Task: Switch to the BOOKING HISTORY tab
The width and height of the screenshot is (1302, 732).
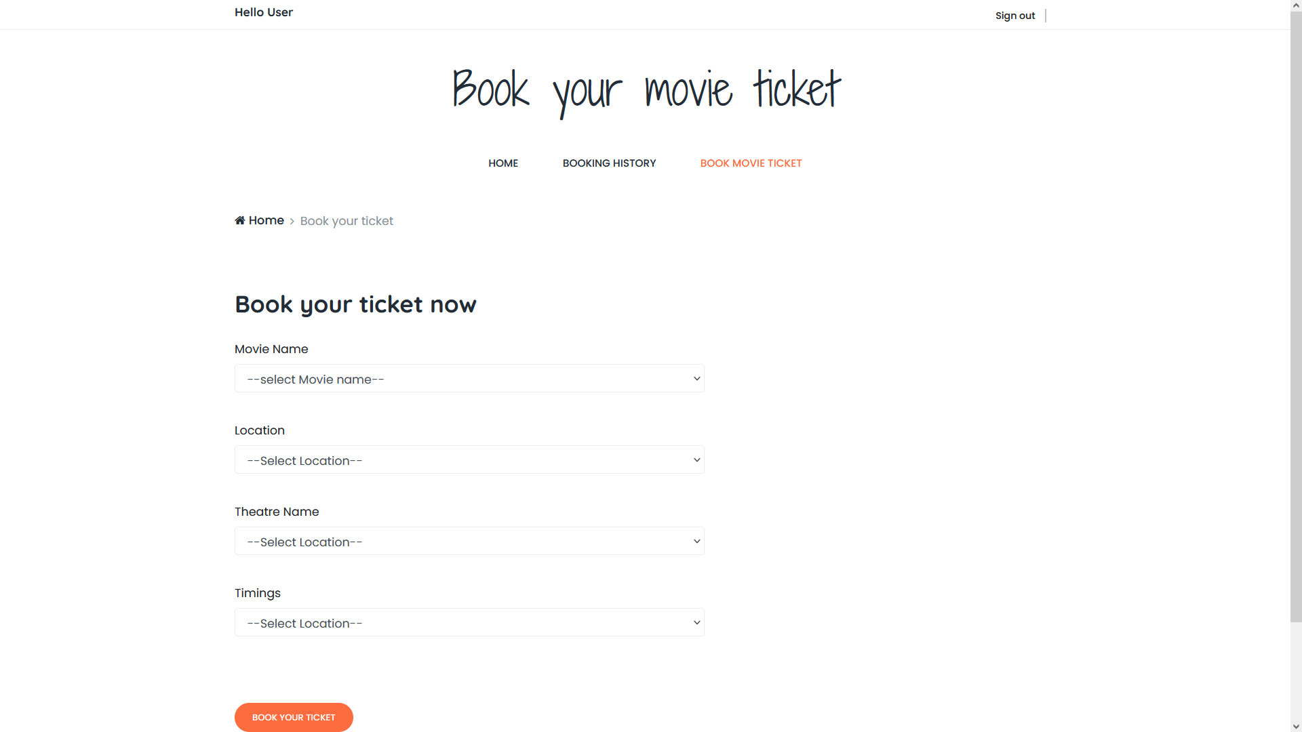Action: pos(609,163)
